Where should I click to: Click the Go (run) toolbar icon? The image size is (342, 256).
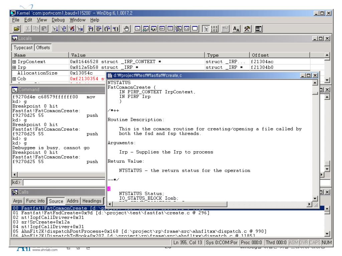click(55, 29)
